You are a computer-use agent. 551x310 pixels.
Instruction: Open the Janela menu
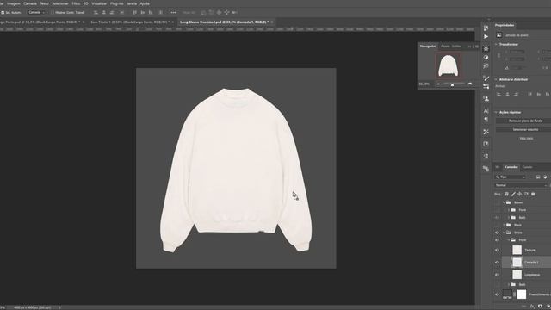click(132, 3)
